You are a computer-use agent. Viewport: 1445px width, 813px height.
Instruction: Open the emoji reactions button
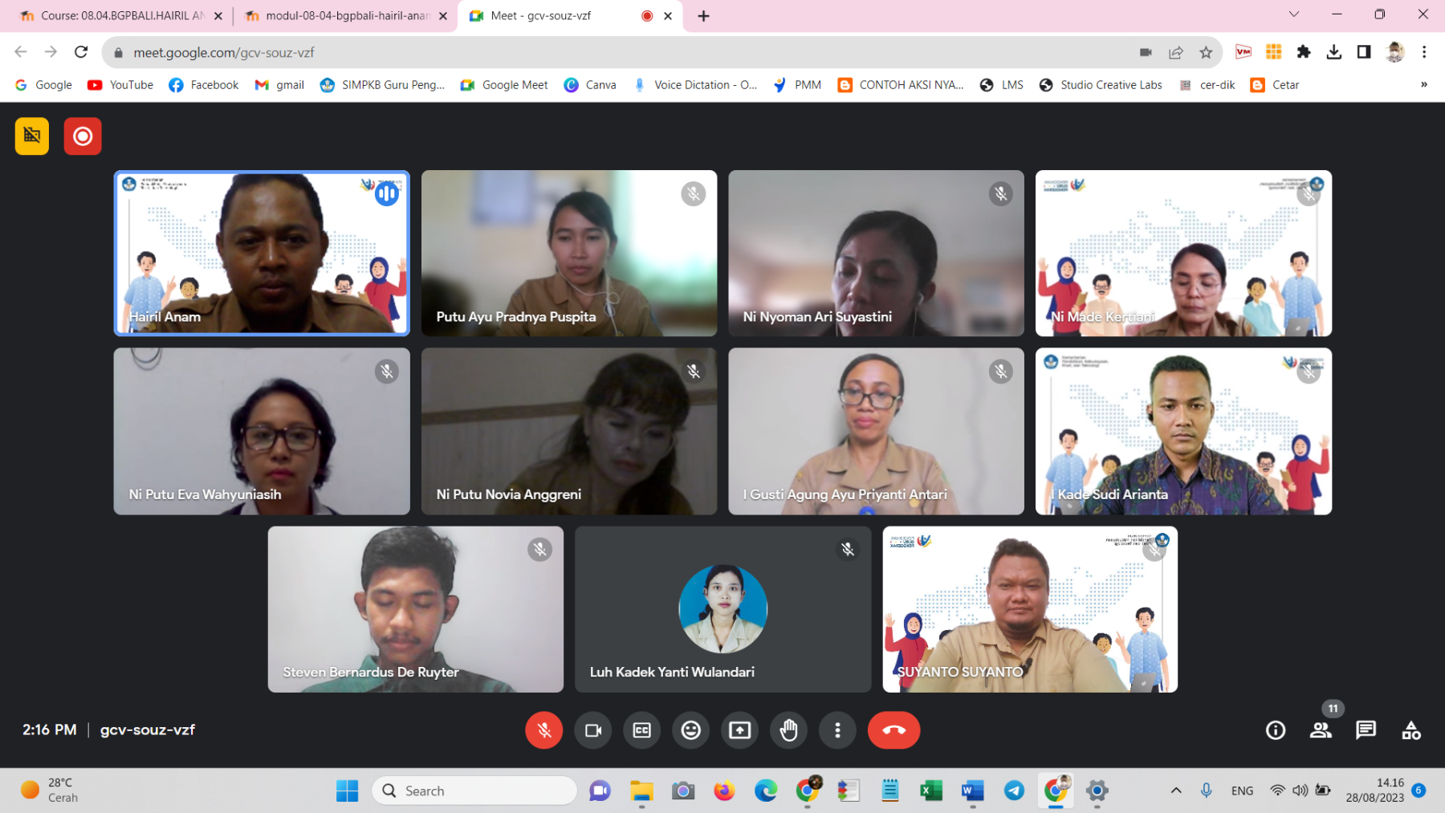(x=690, y=730)
